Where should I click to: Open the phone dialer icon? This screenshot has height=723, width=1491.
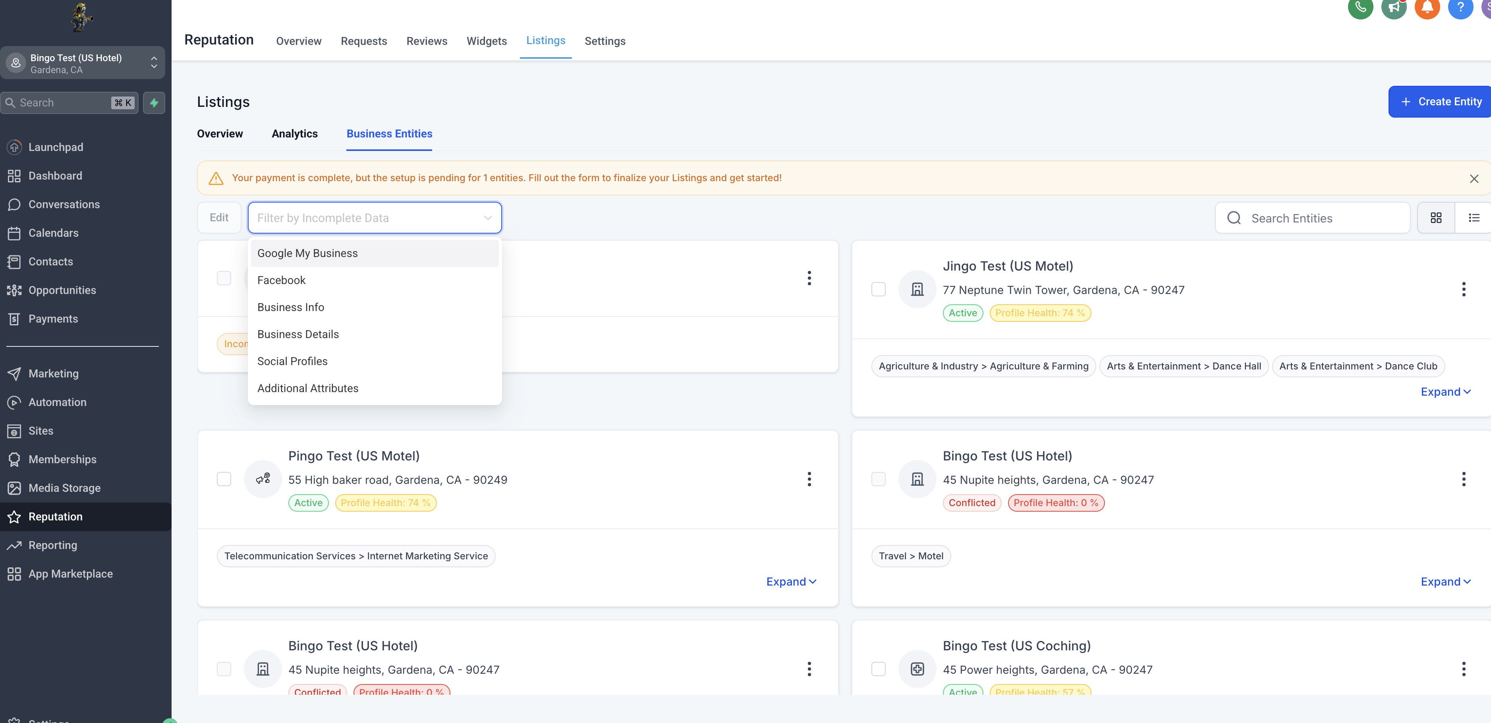[x=1360, y=8]
